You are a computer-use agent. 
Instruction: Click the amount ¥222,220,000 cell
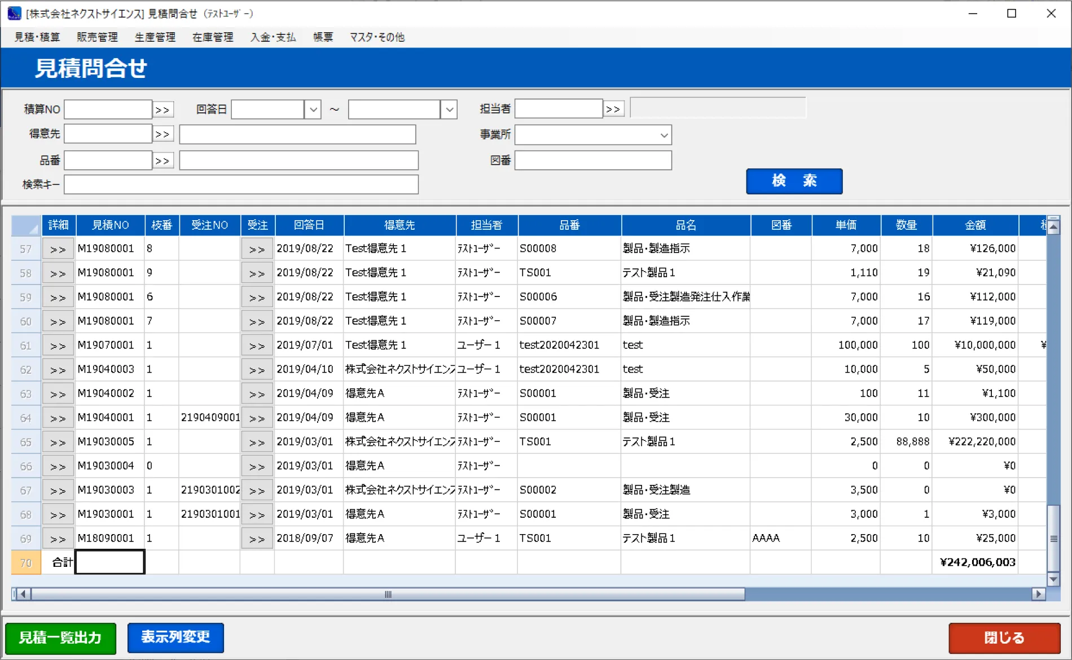976,442
